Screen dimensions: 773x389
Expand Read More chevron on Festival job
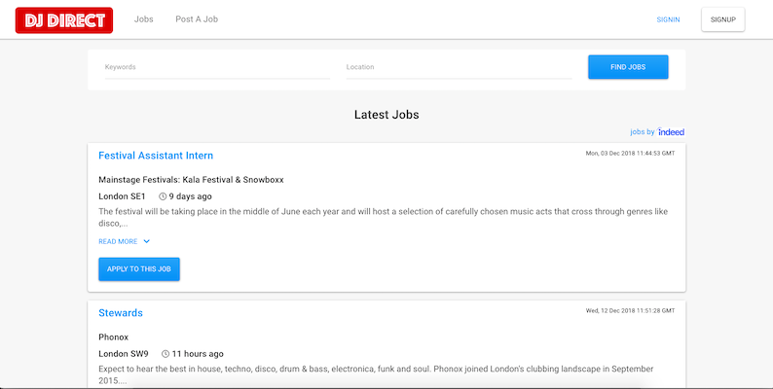pyautogui.click(x=146, y=241)
